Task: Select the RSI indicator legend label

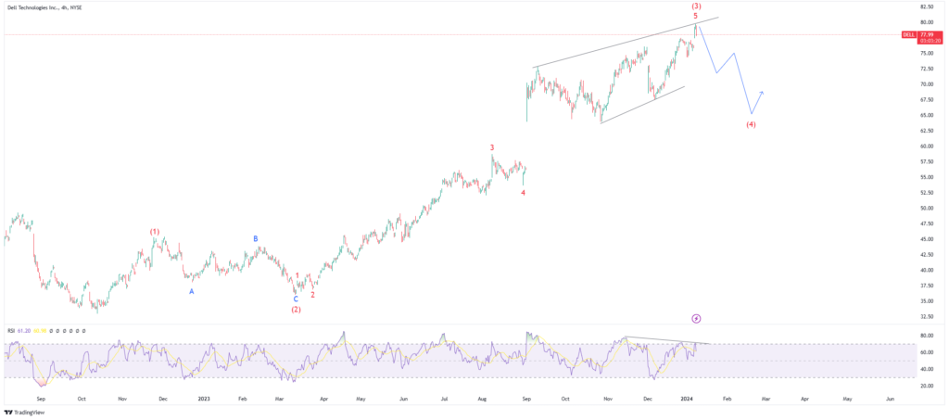Action: [10, 331]
